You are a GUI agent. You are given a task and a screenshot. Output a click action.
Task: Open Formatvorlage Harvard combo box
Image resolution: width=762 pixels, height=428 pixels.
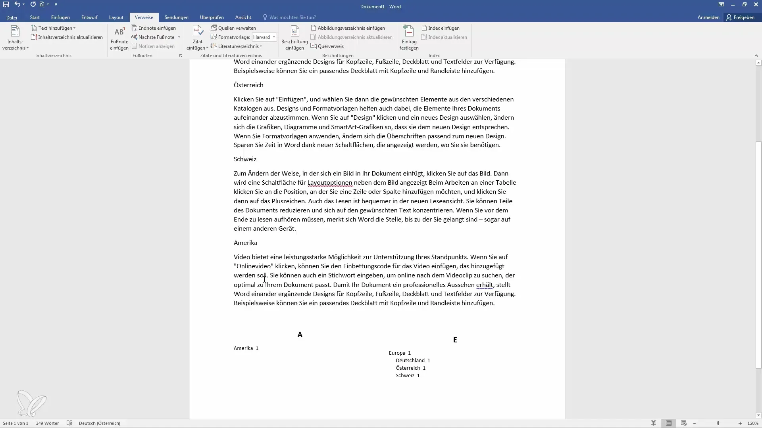(264, 37)
